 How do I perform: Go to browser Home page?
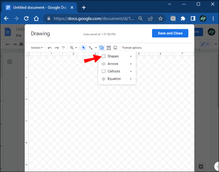[x=36, y=18]
